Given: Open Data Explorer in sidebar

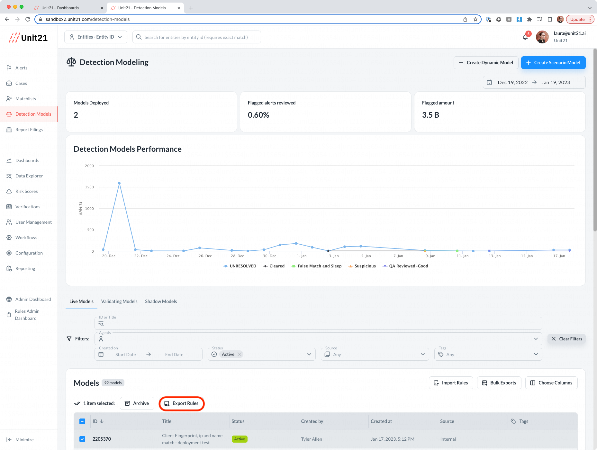Looking at the screenshot, I should pyautogui.click(x=29, y=176).
